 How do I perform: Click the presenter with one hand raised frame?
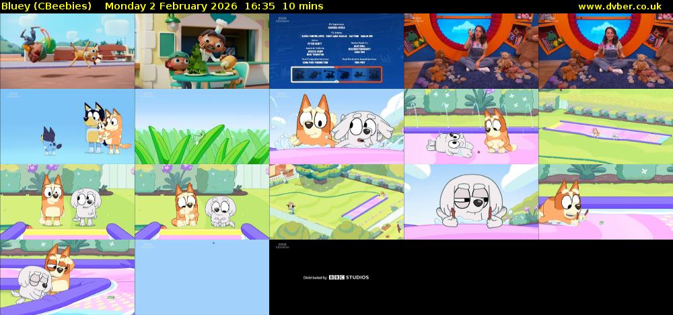[x=471, y=51]
